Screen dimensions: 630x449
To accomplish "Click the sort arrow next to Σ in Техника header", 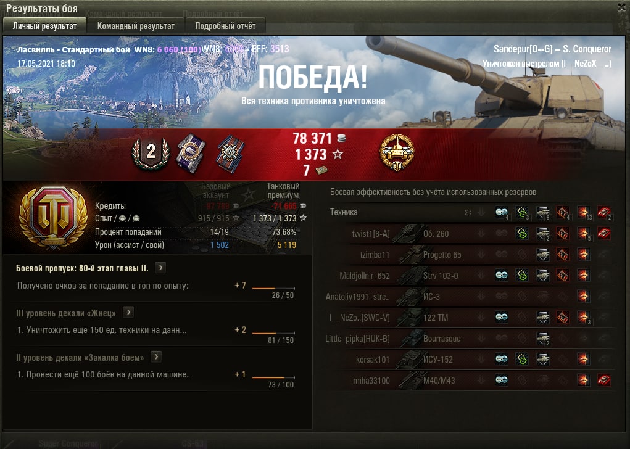I will point(481,212).
